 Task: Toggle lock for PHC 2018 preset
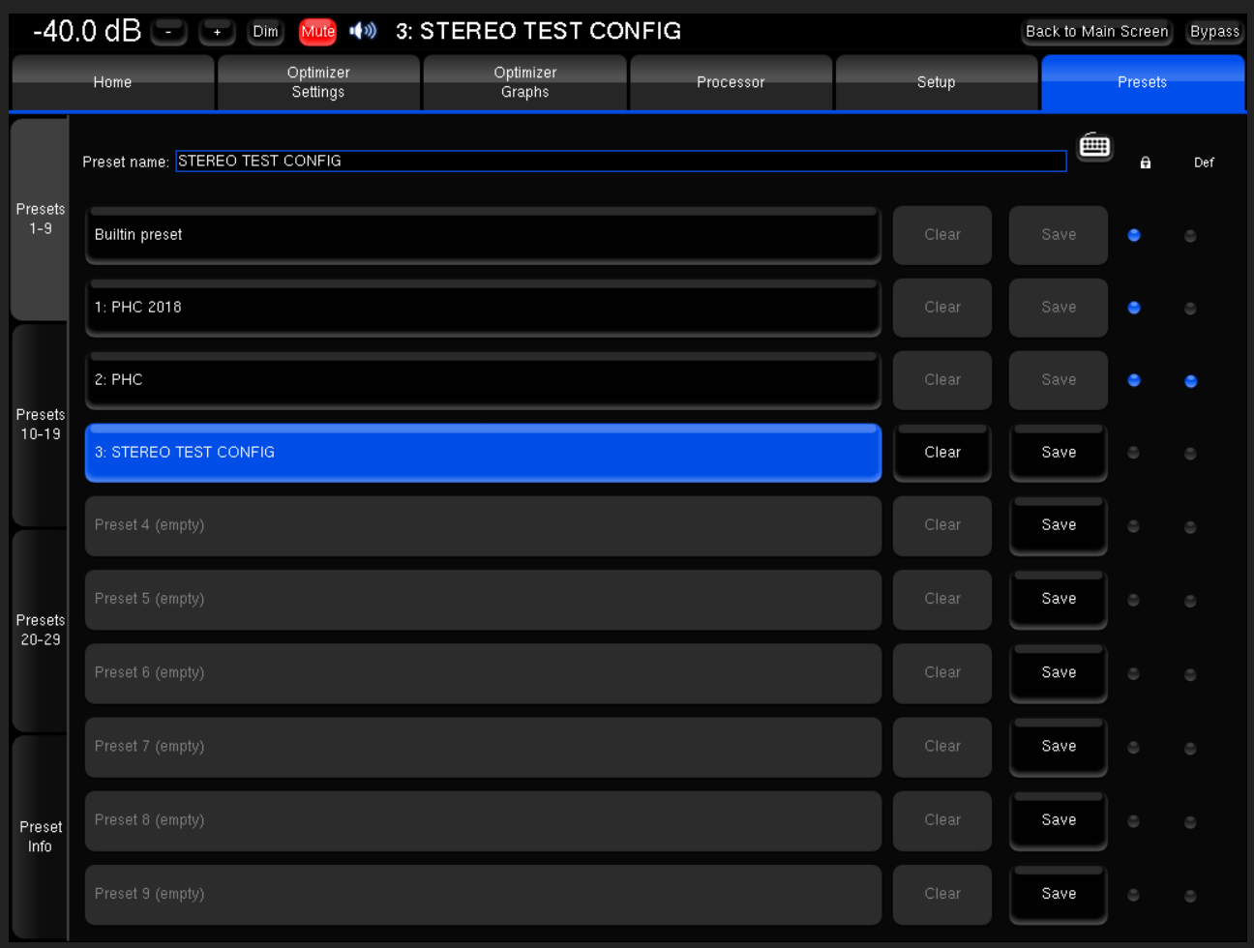[1134, 308]
